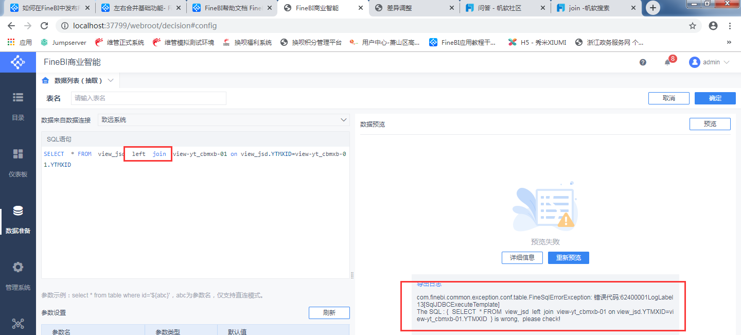The width and height of the screenshot is (741, 335).
Task: Open a new browser tab
Action: pos(653,8)
